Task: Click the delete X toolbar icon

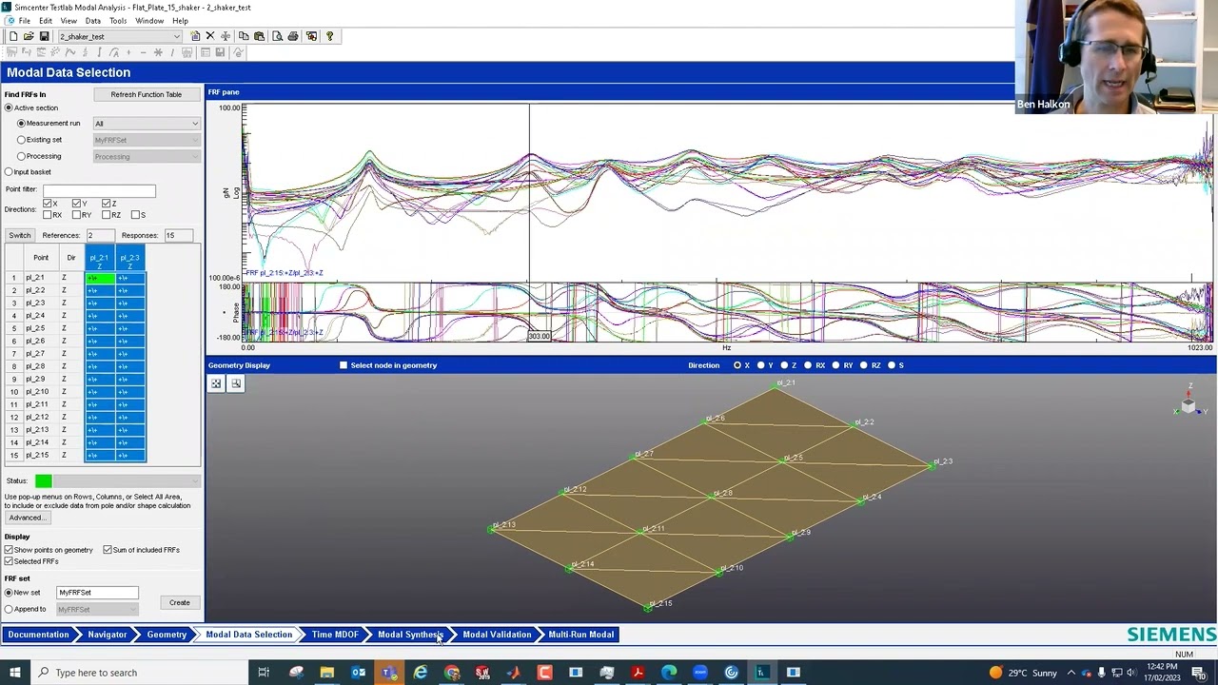Action: (x=210, y=36)
